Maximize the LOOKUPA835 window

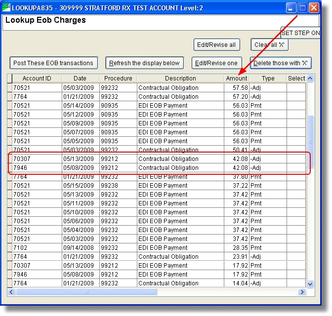tap(302, 8)
